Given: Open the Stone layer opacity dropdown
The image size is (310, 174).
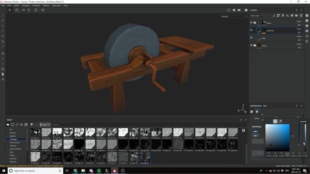Looking at the screenshot, I should [x=300, y=25].
